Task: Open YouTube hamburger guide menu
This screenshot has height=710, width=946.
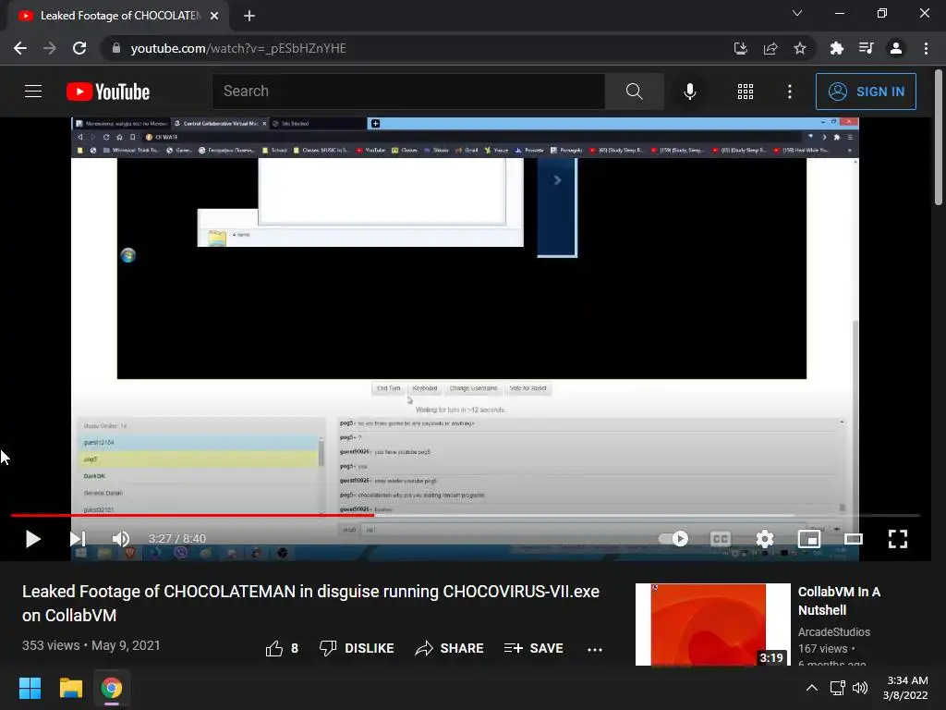Action: tap(33, 92)
